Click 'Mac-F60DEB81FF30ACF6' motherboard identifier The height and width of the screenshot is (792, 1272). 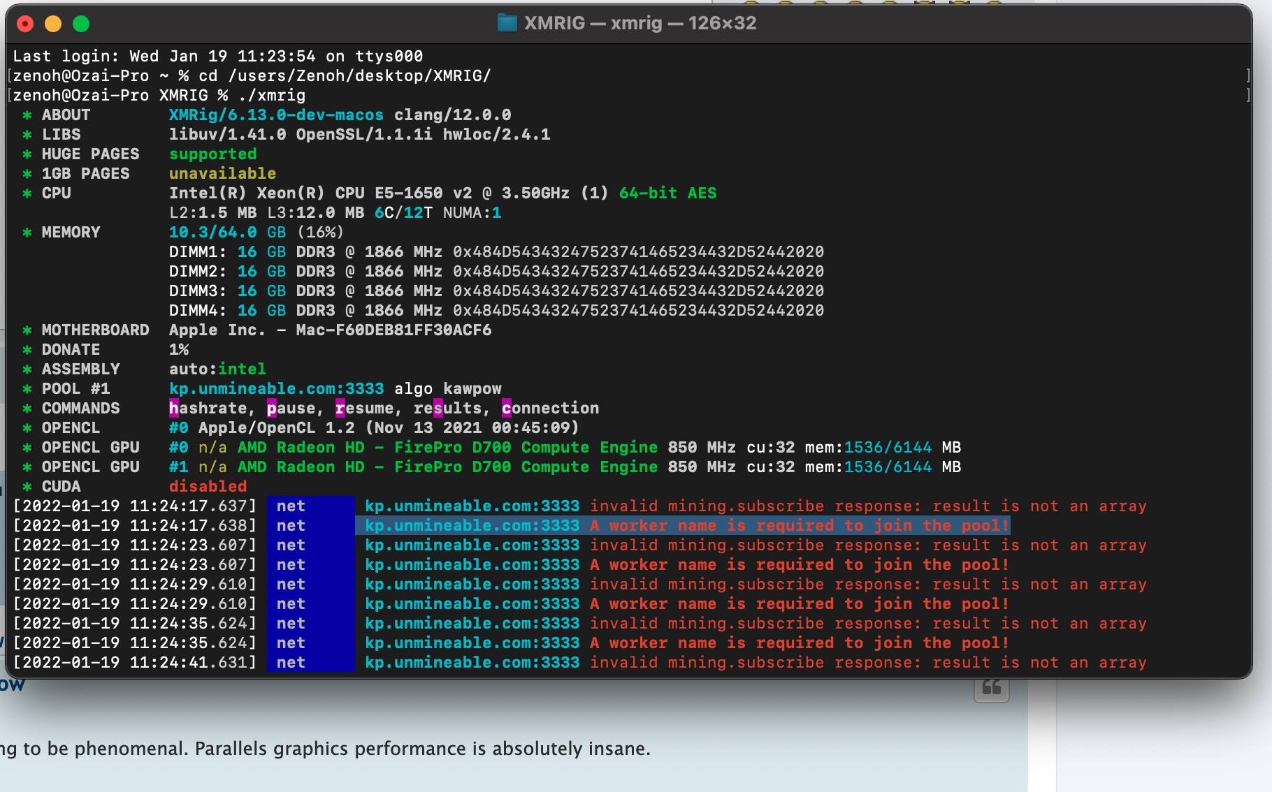(x=393, y=330)
